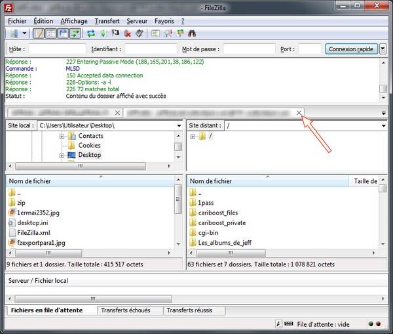
Task: Open the connection tabs list arrow
Action: pyautogui.click(x=383, y=114)
